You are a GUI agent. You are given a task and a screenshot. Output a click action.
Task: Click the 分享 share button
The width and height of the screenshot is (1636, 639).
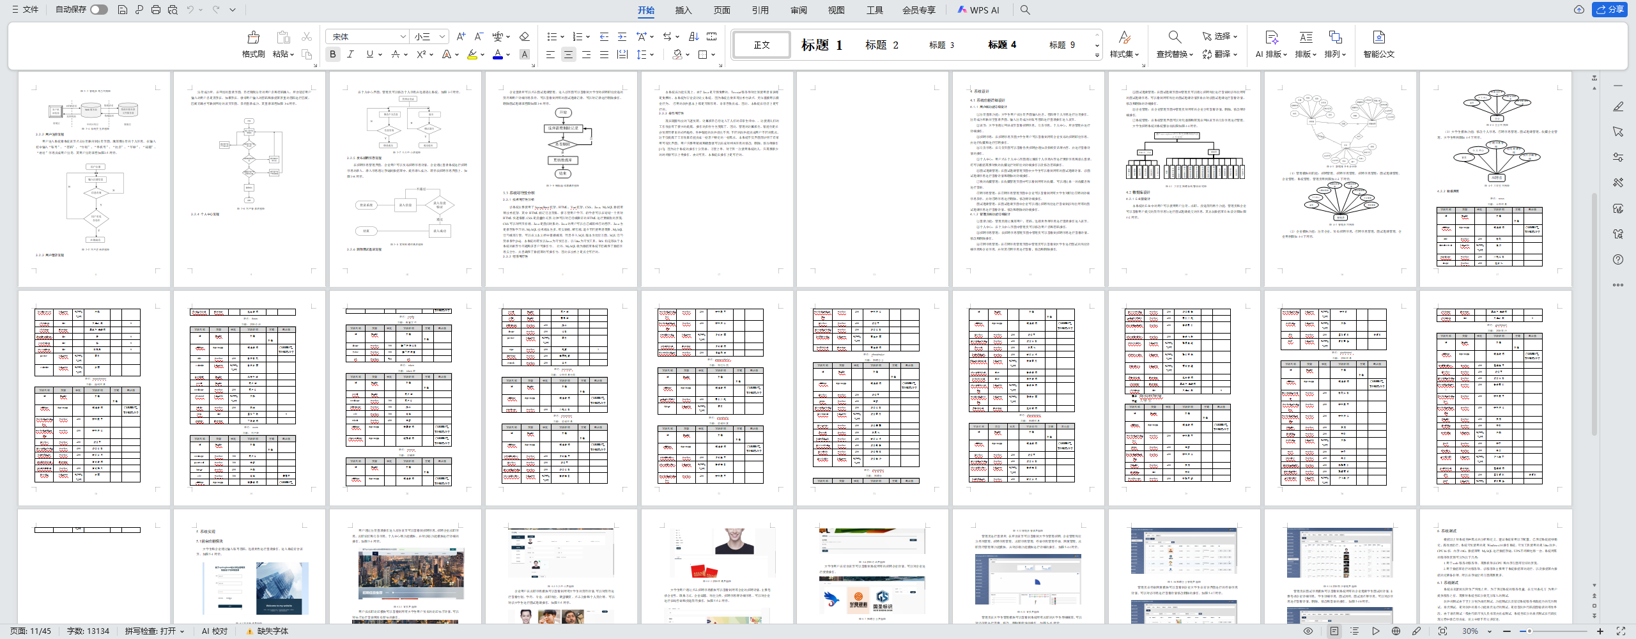click(1609, 10)
